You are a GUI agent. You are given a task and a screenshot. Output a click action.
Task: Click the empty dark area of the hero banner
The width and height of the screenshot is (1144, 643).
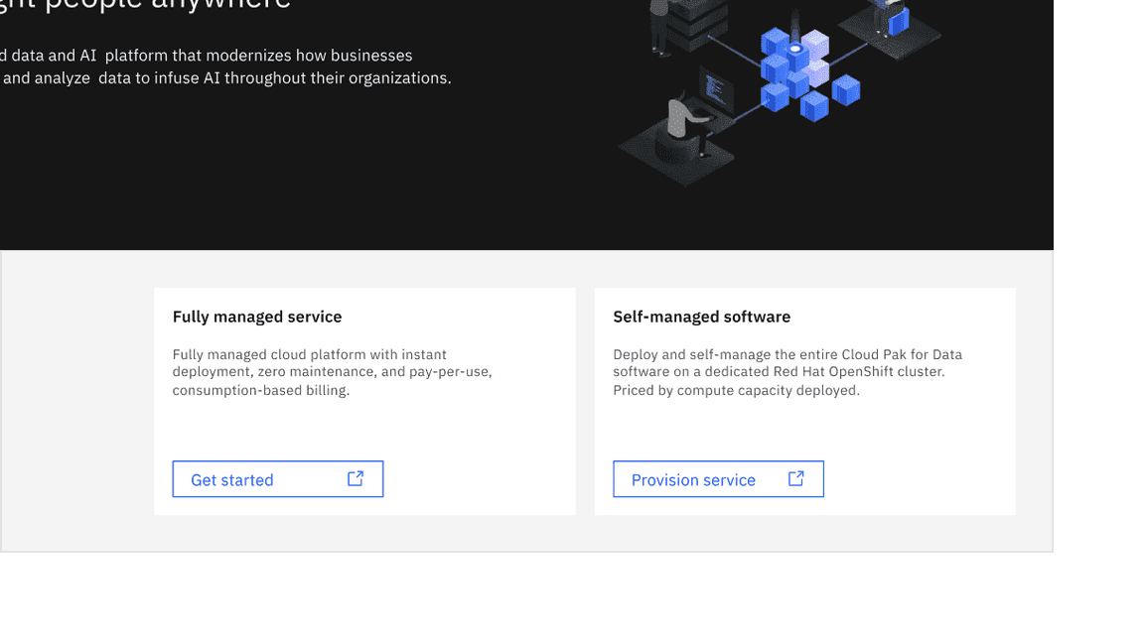click(x=298, y=179)
